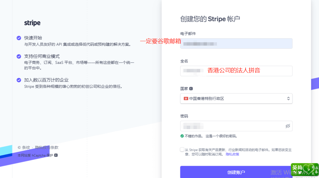Click the 全名 field label

(x=184, y=61)
